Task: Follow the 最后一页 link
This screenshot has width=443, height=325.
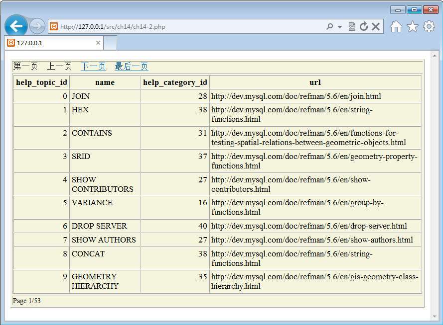Action: [132, 67]
